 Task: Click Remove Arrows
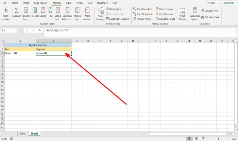click(142, 19)
